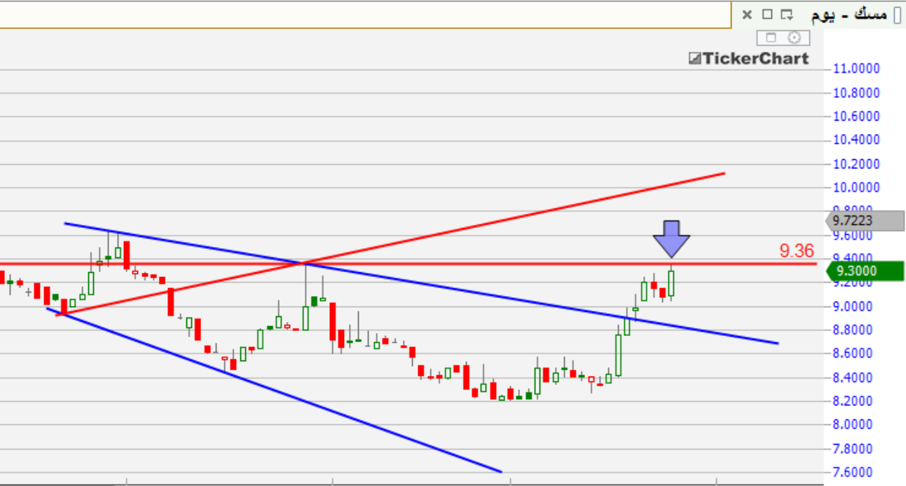Close the مسك - يوم chart panel

click(747, 14)
